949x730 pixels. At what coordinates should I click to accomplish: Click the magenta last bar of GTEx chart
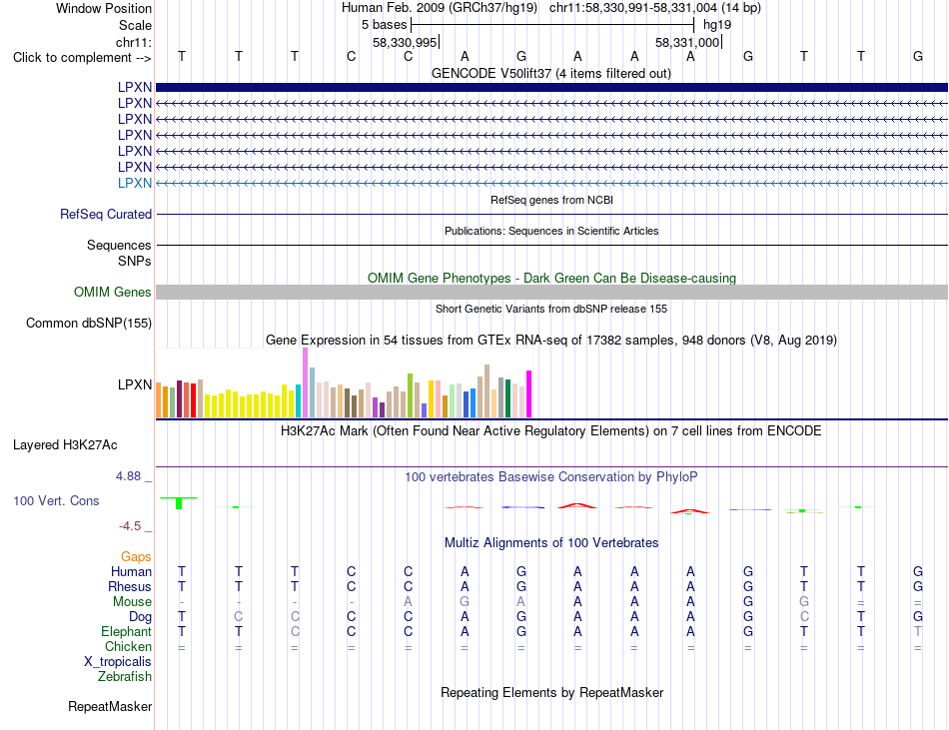(529, 393)
